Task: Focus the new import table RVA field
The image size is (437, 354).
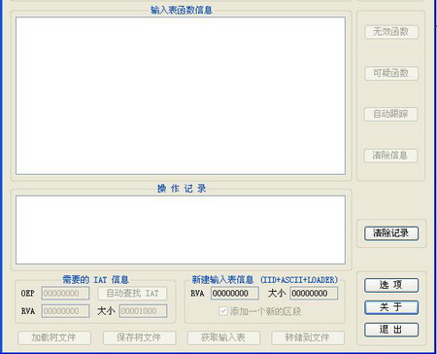Action: (x=235, y=294)
